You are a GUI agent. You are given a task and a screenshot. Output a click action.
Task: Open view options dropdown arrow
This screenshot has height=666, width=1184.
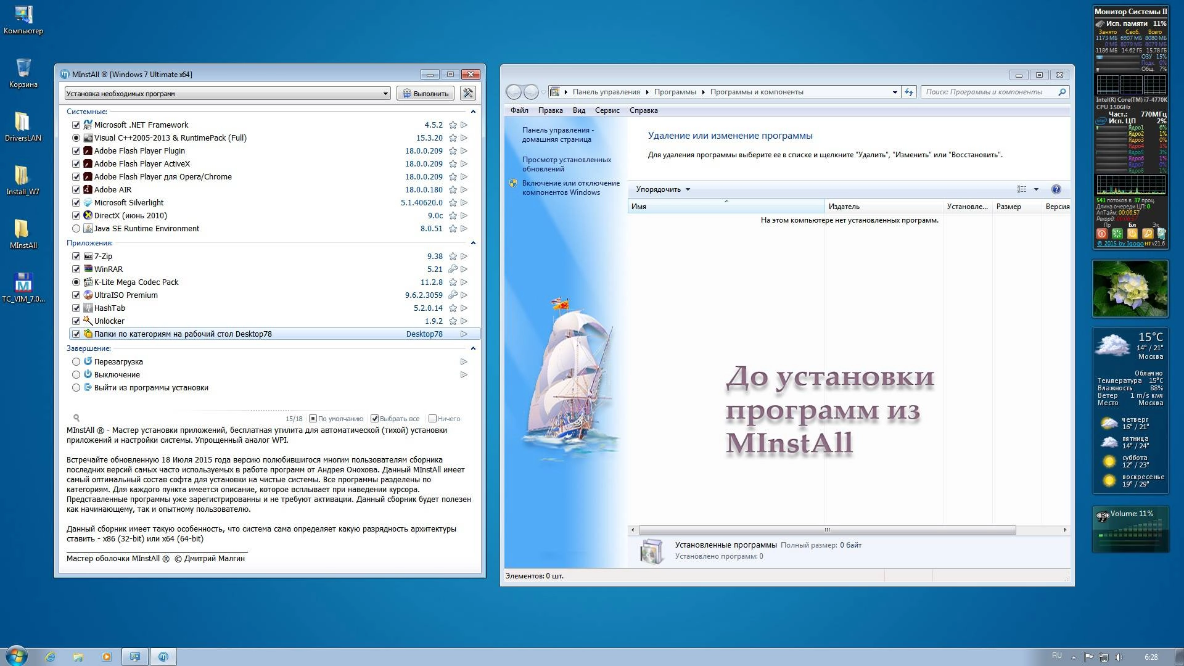pos(1036,189)
